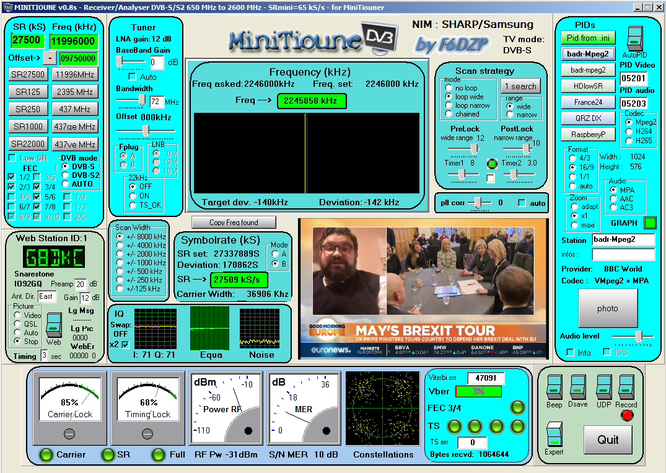Turn 22kHz ON radio button
666x473 pixels.
133,195
